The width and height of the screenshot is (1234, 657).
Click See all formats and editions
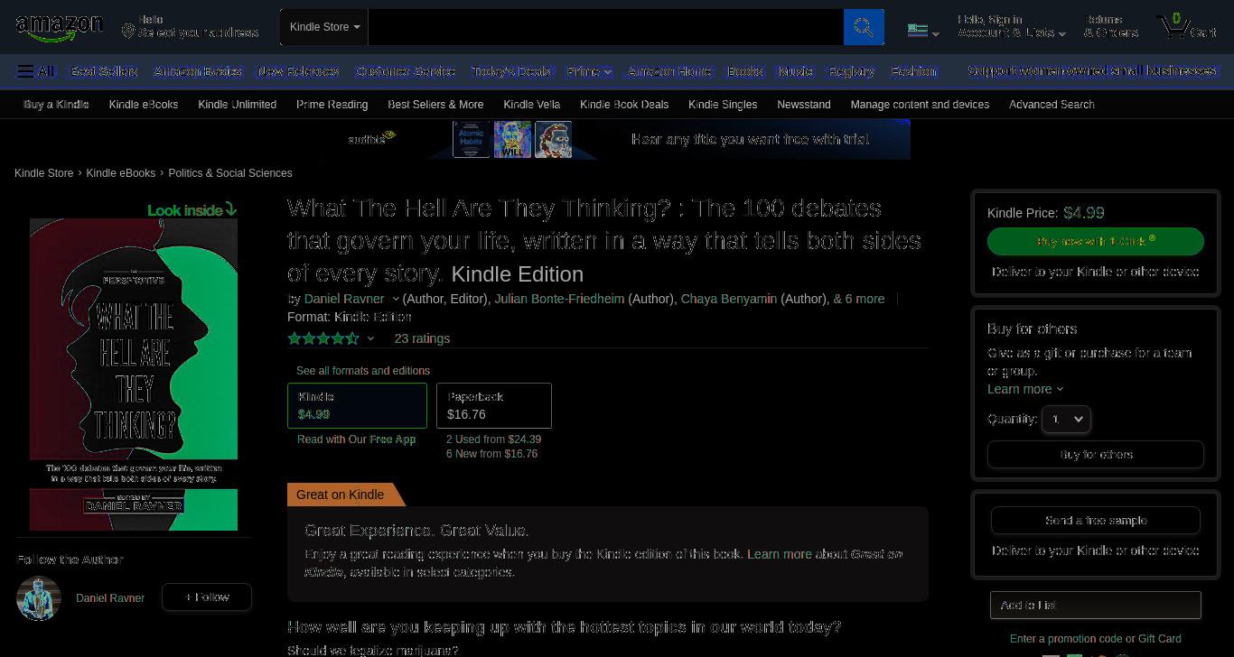point(363,371)
